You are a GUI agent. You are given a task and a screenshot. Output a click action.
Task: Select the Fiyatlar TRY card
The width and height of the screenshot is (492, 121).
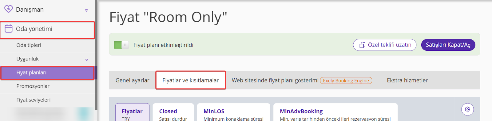tap(132, 112)
